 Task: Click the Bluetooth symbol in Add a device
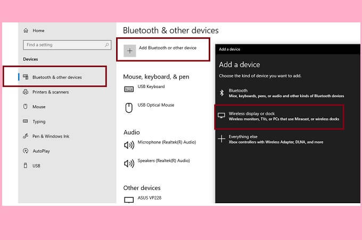(222, 93)
